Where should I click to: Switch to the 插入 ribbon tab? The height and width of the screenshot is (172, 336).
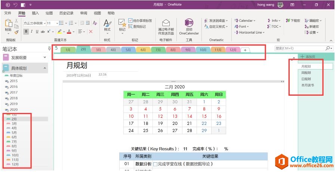pyautogui.click(x=36, y=13)
